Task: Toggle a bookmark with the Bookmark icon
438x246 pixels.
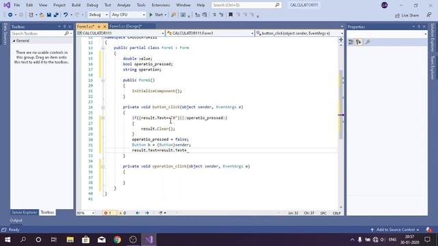Action: point(231,15)
